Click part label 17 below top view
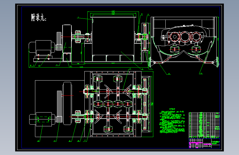 55,141
